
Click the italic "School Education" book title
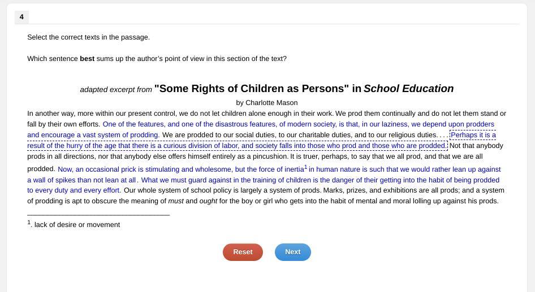408,89
